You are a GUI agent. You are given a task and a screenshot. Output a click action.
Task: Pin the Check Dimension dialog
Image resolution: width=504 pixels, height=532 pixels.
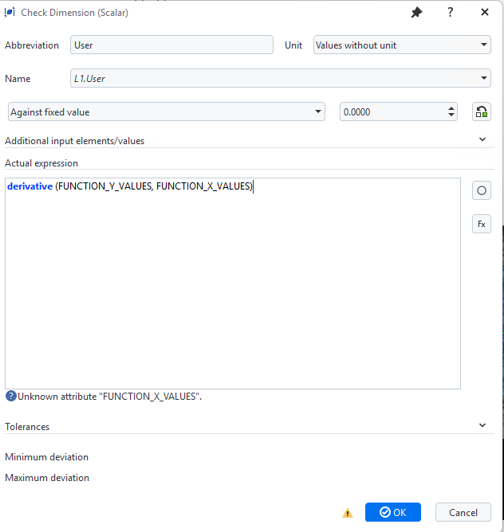[416, 13]
